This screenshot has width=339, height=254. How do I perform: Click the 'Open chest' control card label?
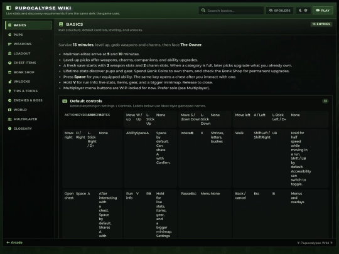pos(69,196)
